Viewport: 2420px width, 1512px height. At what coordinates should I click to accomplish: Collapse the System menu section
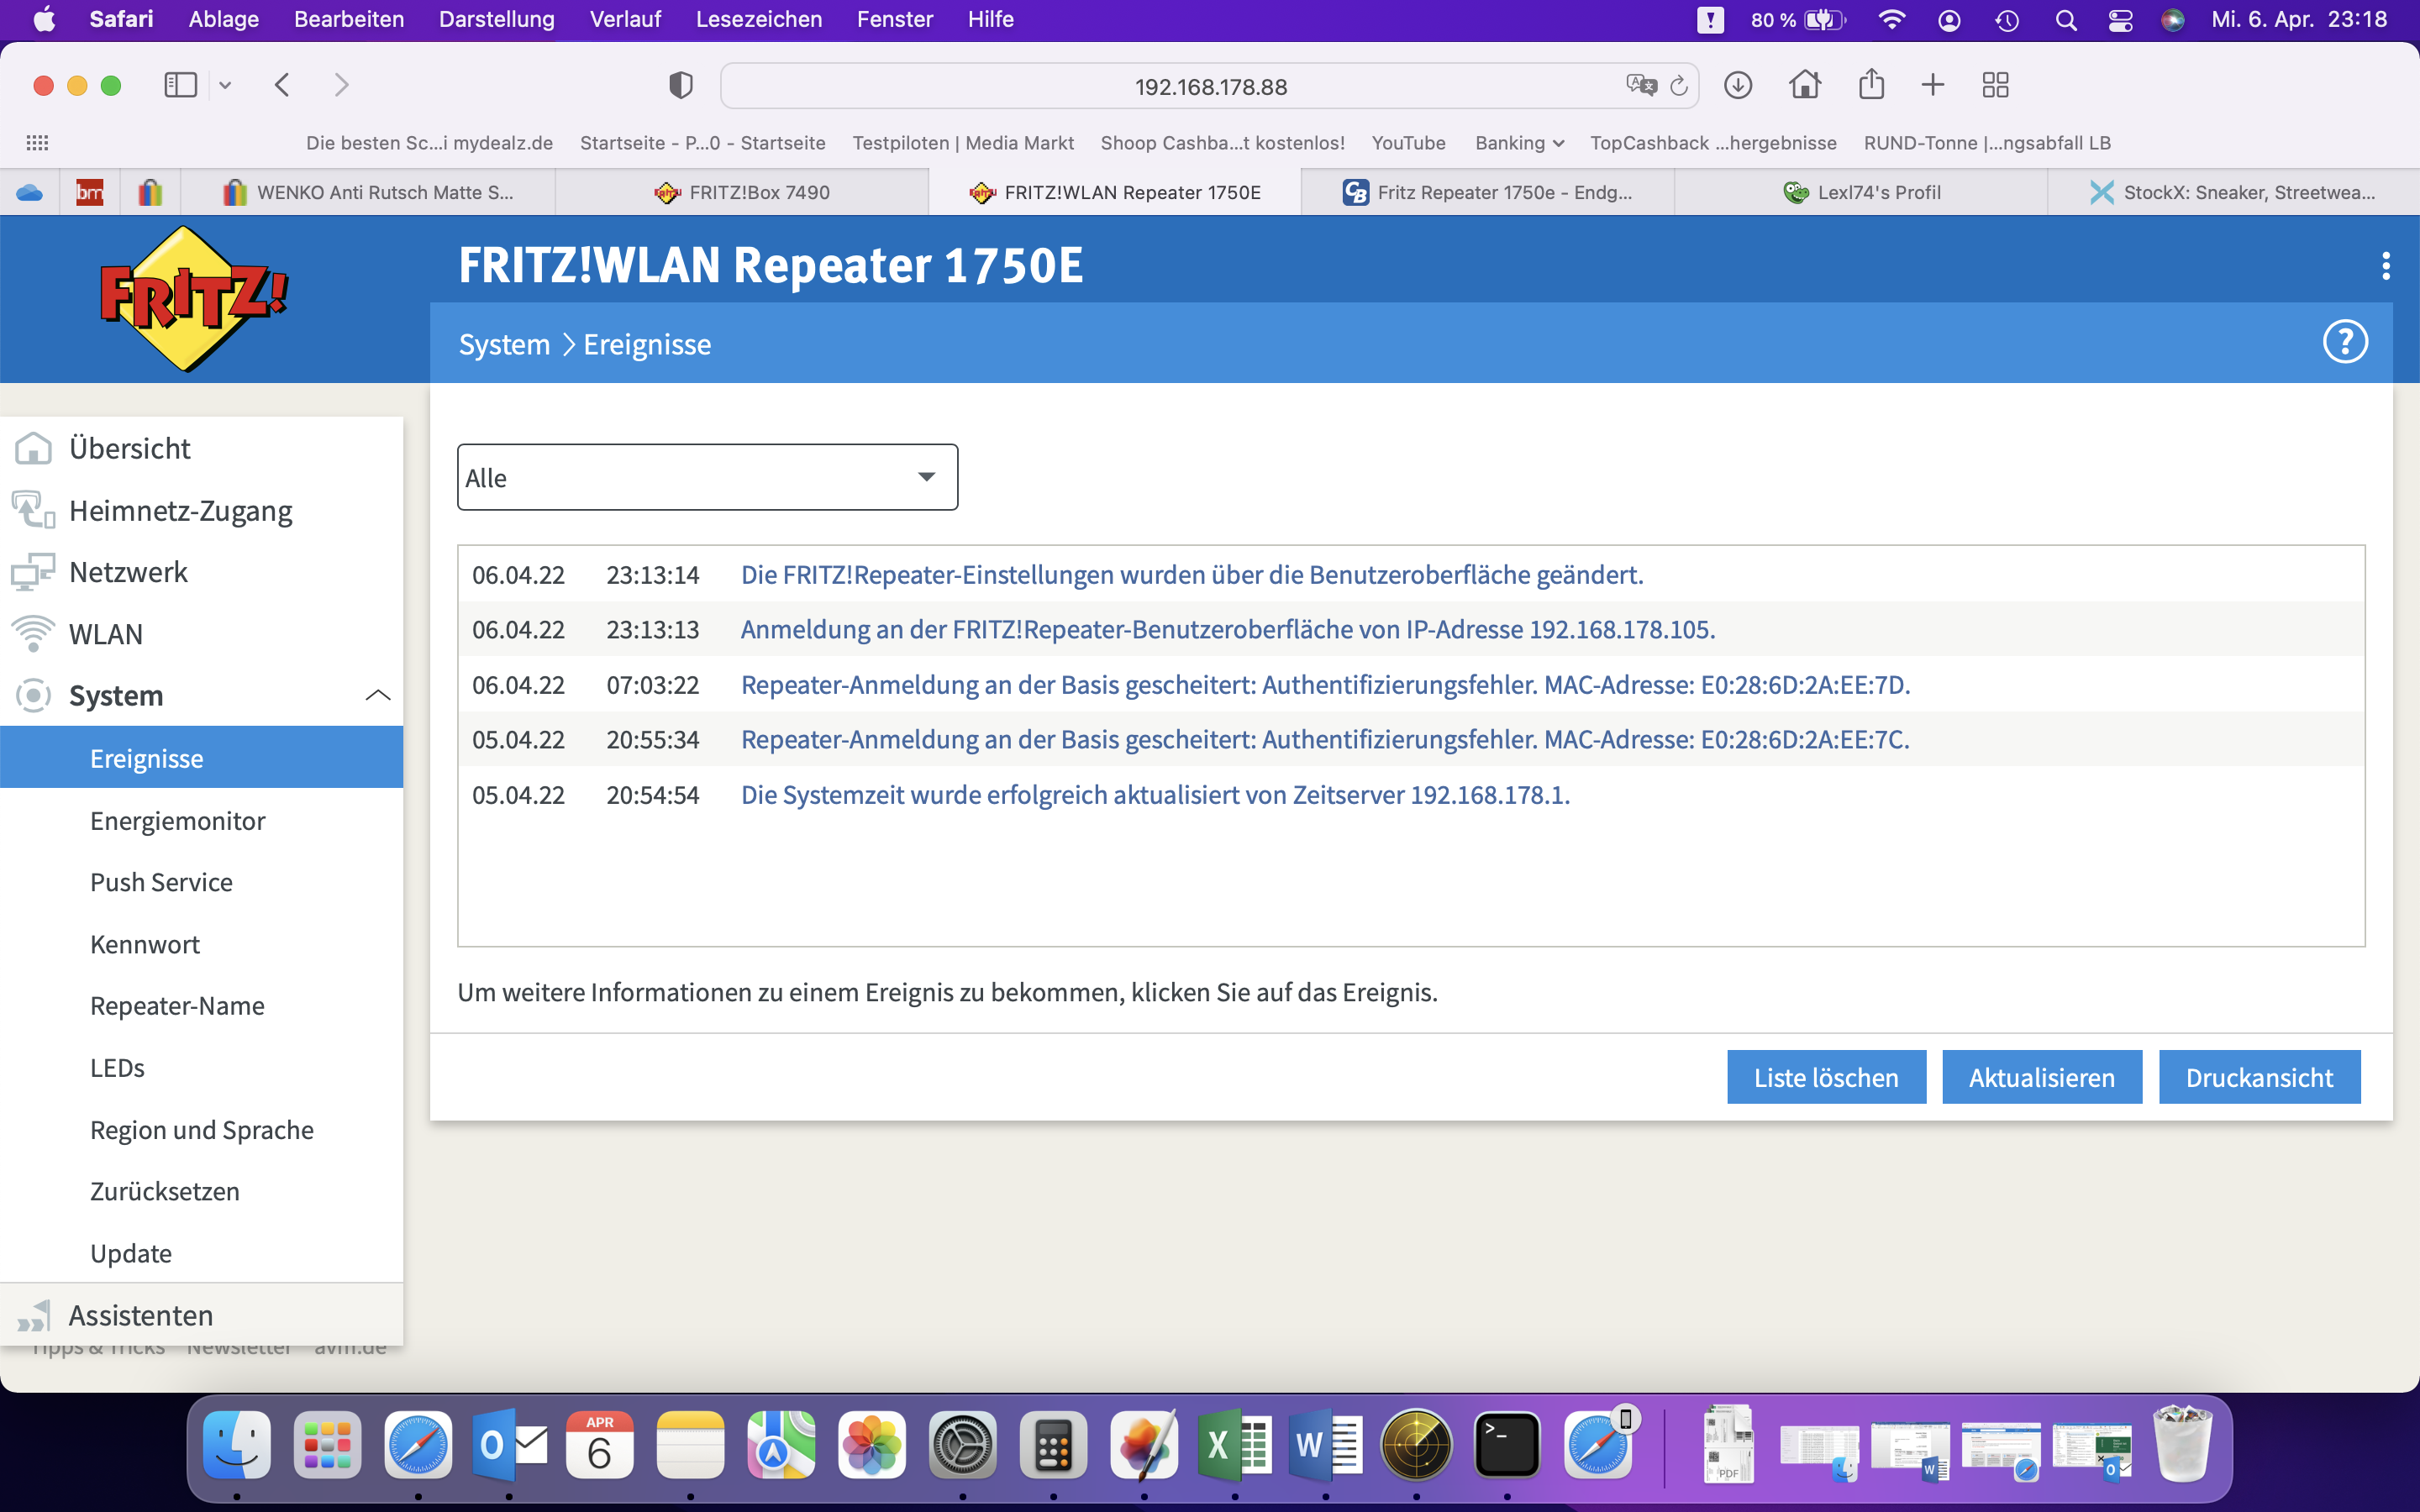(x=377, y=696)
